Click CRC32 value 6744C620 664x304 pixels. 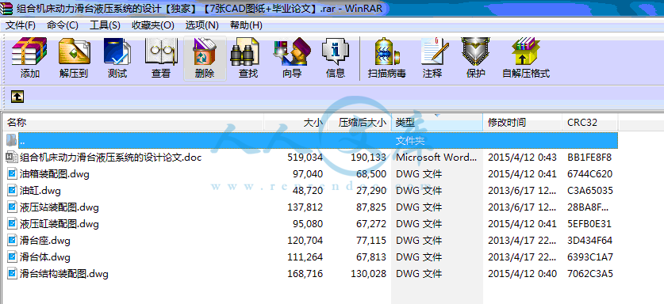[x=590, y=174]
